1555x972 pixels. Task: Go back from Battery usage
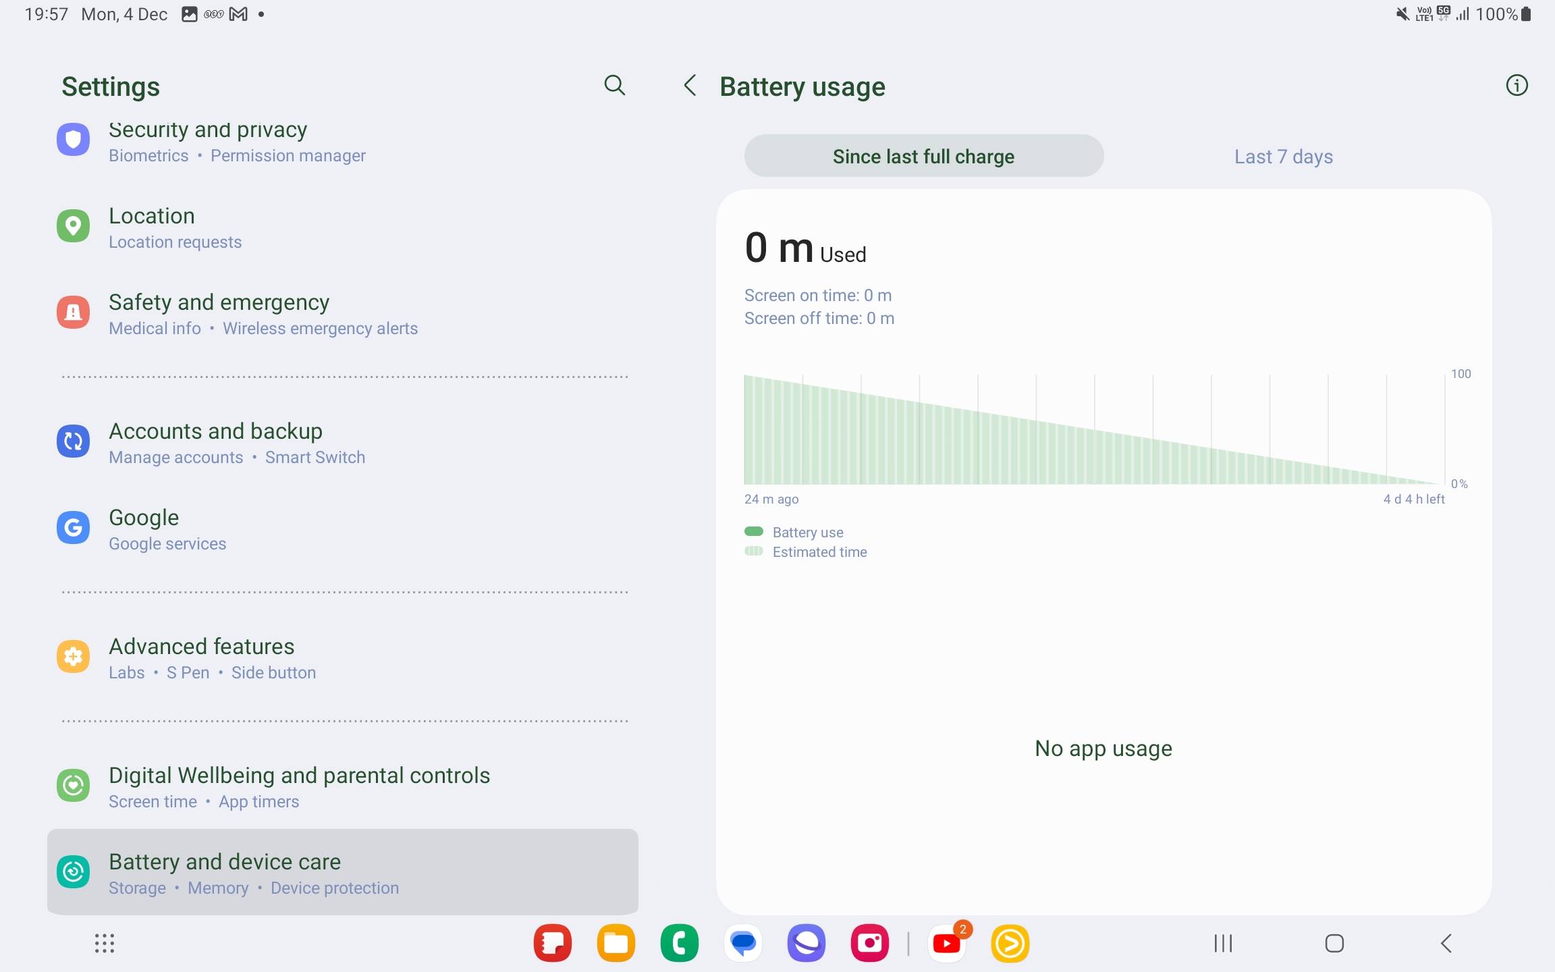click(690, 86)
